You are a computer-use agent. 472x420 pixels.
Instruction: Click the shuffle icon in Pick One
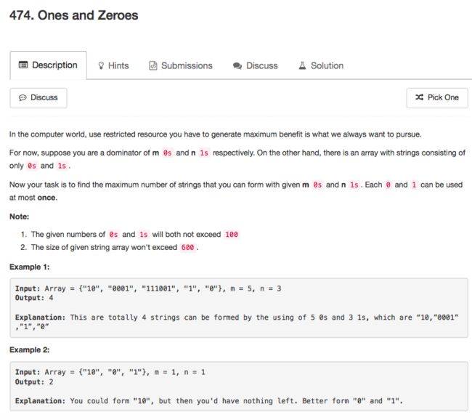click(x=419, y=97)
